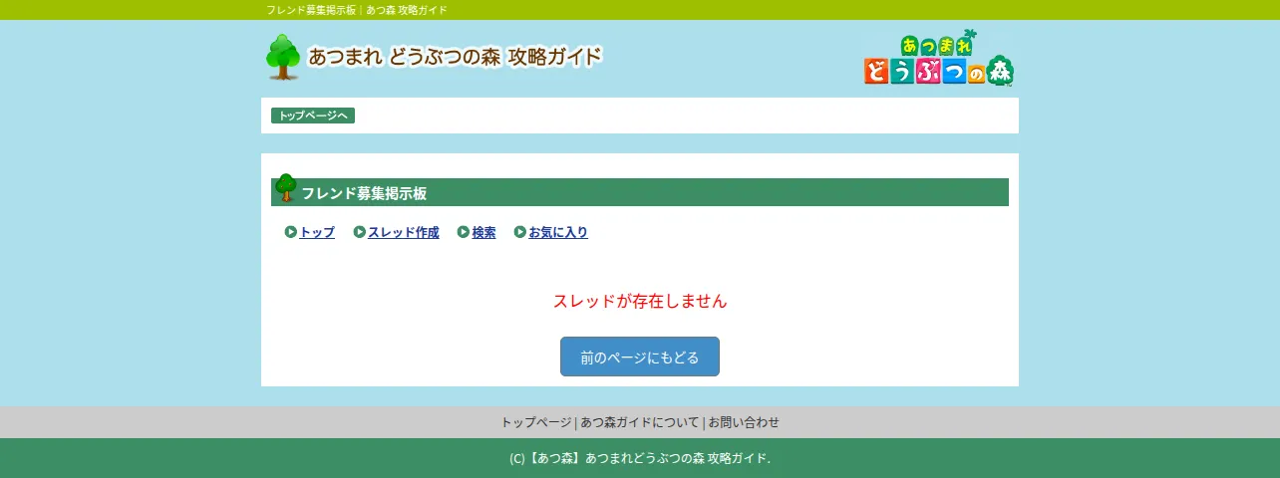Click あつ森 攻略ガイド link in top bar

point(407,10)
